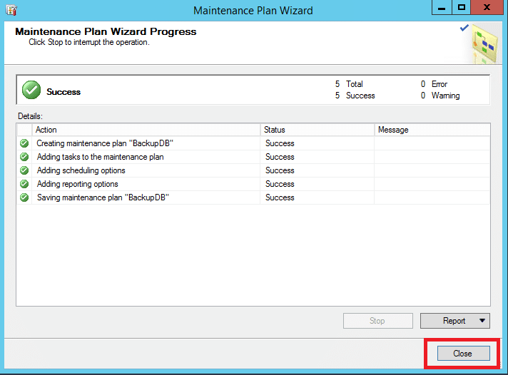Click the Report button
The width and height of the screenshot is (508, 375).
[455, 321]
